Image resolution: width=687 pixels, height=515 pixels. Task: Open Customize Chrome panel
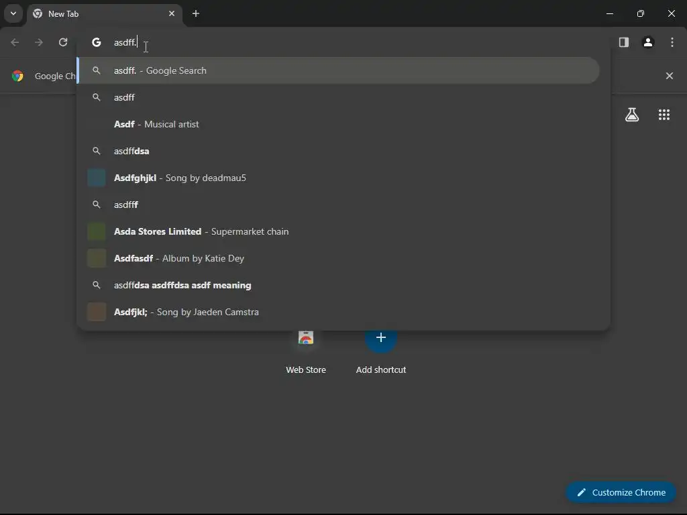(x=621, y=492)
